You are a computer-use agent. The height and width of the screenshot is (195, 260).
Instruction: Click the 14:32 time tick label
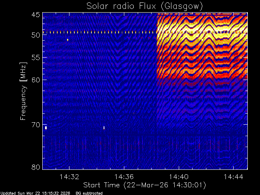click(69, 177)
